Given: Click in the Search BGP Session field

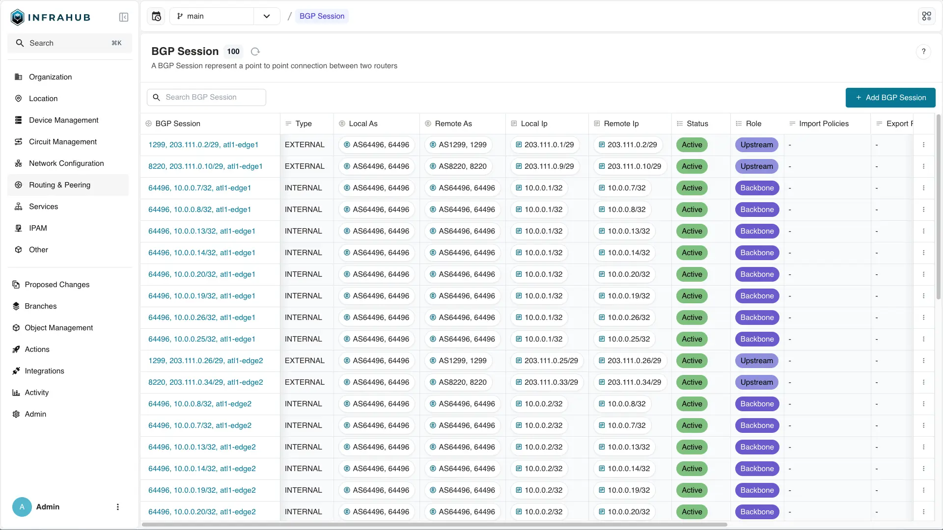Looking at the screenshot, I should [206, 97].
